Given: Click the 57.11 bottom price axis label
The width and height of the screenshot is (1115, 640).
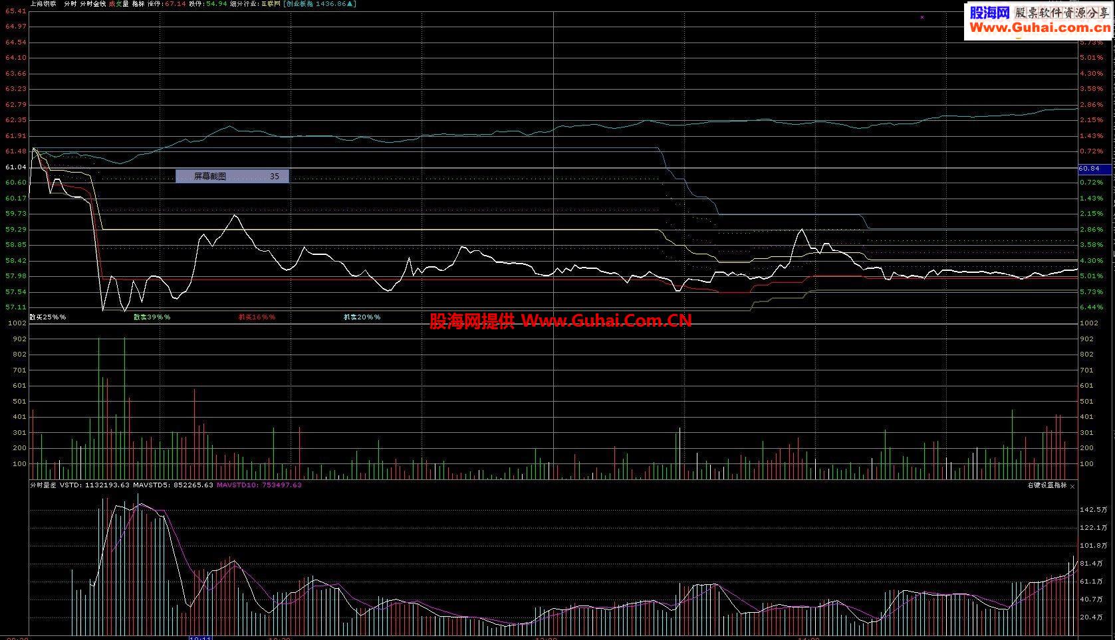Looking at the screenshot, I should coord(15,307).
